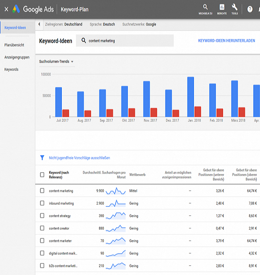Tick the inbound marketing checkbox
260x275 pixels.
pos(42,203)
